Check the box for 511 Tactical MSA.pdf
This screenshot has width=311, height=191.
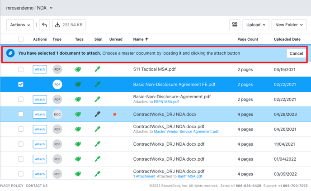[x=21, y=70]
